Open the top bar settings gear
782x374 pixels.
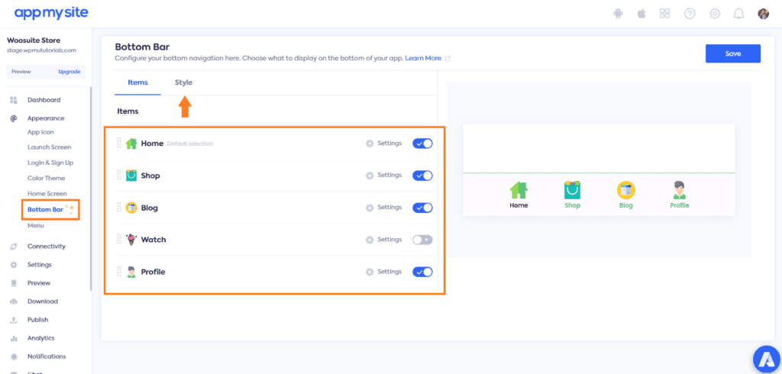tap(715, 14)
